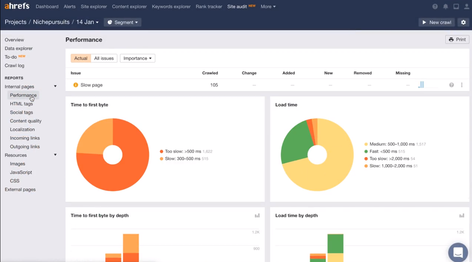Click the Slow page issue help icon
This screenshot has height=262, width=472.
coord(452,85)
